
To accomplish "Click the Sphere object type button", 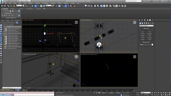I will click(x=143, y=34).
